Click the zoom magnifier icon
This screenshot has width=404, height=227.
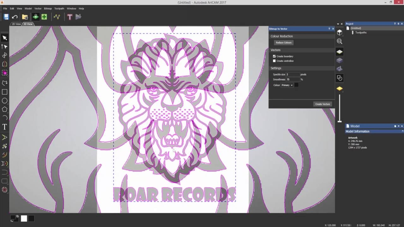pyautogui.click(x=340, y=41)
